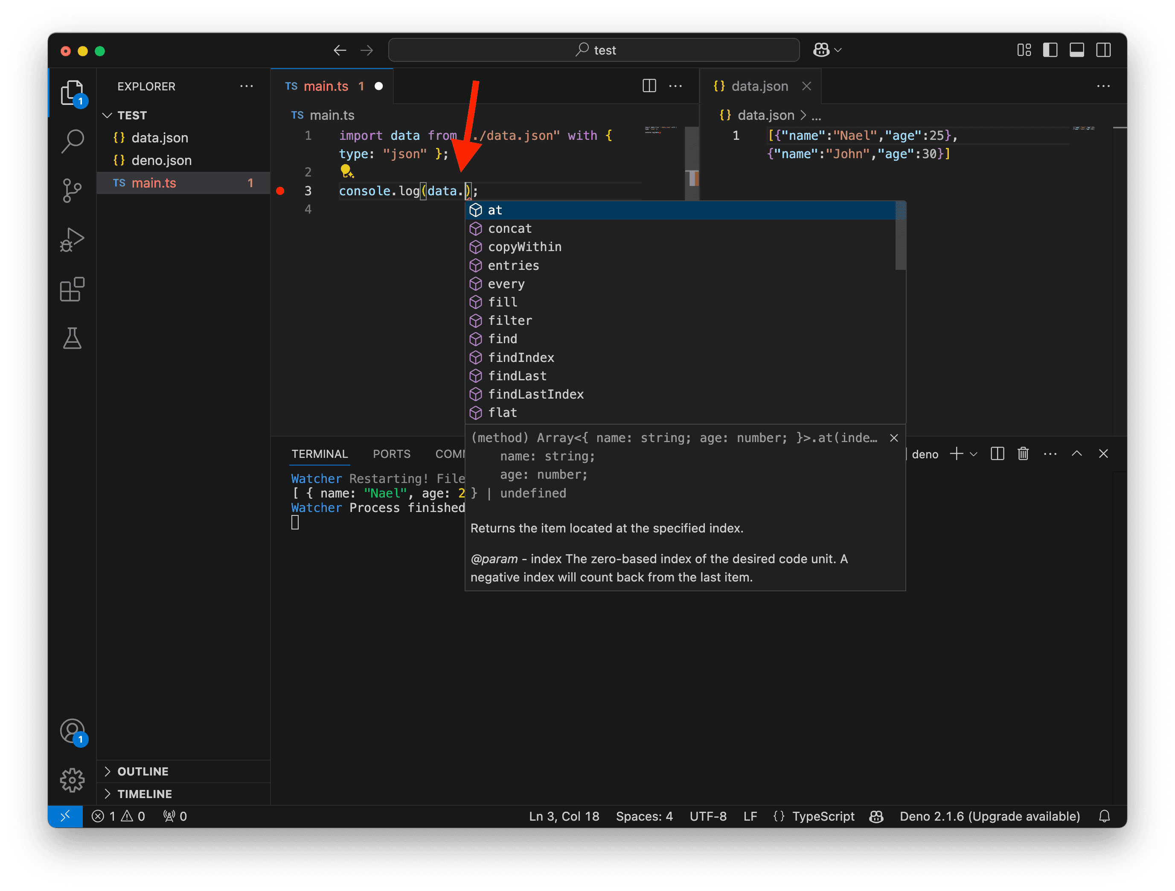
Task: Toggle the breakpoint on line 3
Action: [x=280, y=191]
